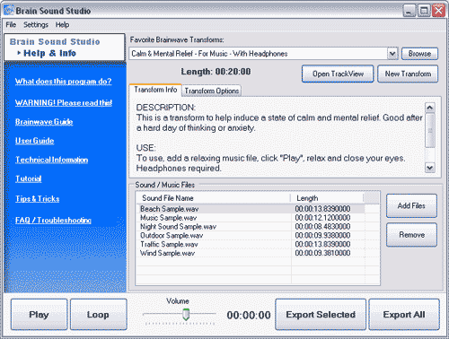Switch to the Transform Options tab
This screenshot has height=339, width=449.
(x=211, y=91)
